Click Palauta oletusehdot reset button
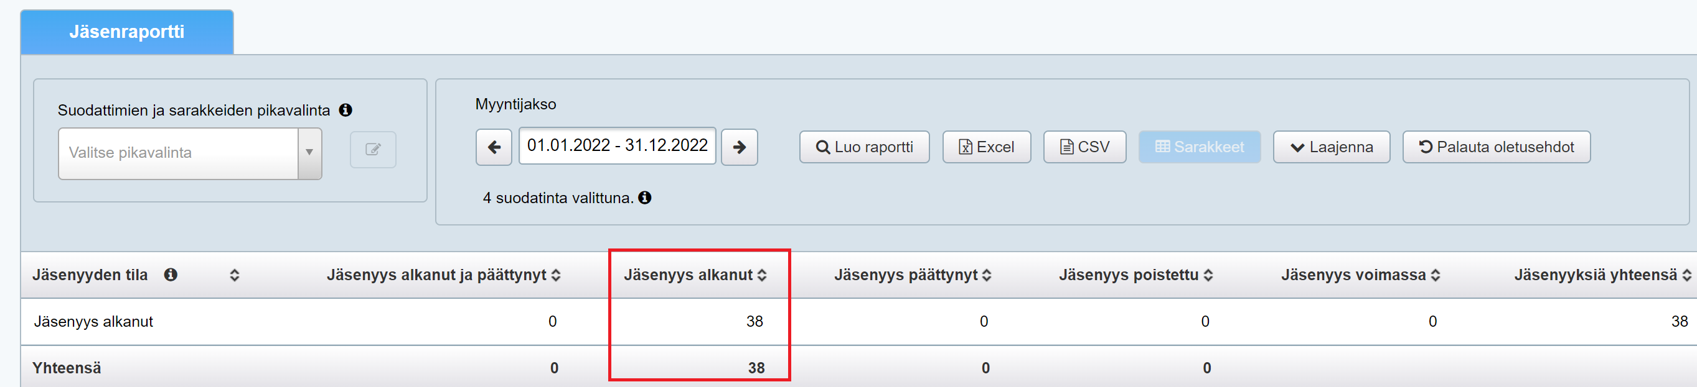Screen dimensions: 1697x387 coord(1496,147)
